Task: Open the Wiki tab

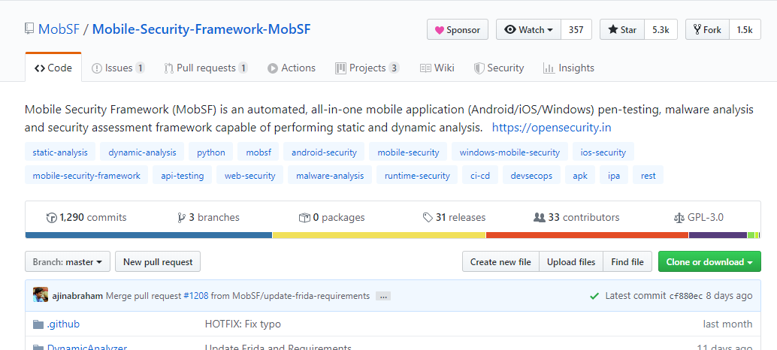Action: pos(437,68)
